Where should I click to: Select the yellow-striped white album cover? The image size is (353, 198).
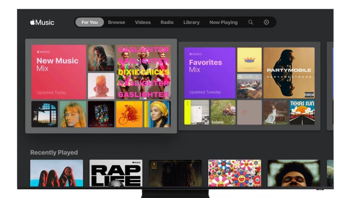[197, 112]
